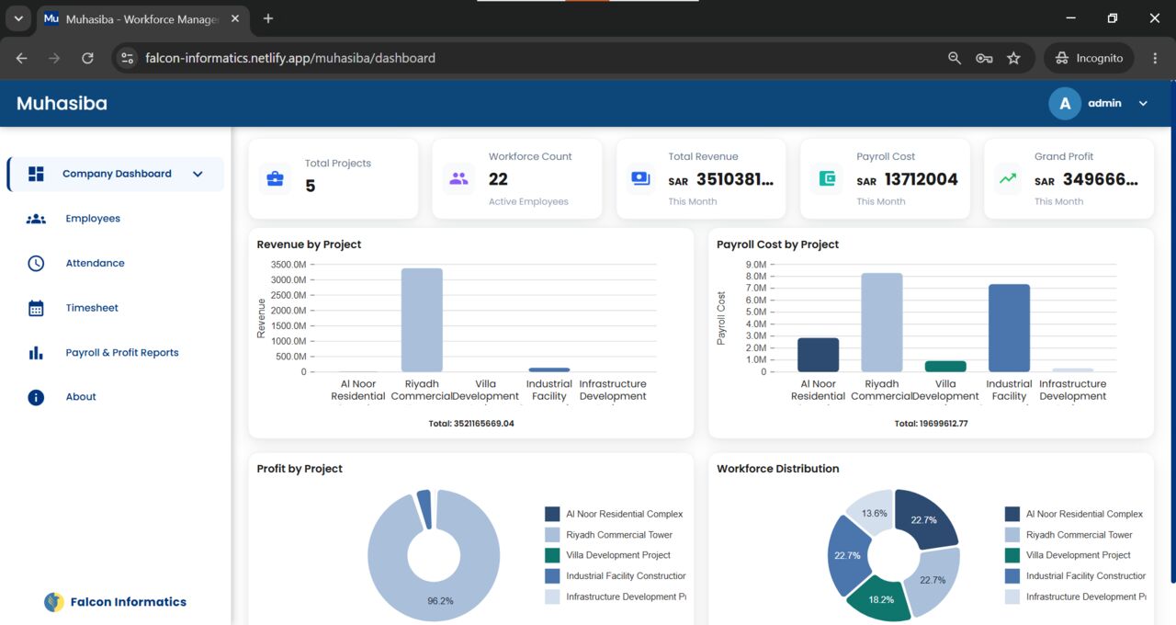Open the admin user dropdown arrow

coord(1143,104)
